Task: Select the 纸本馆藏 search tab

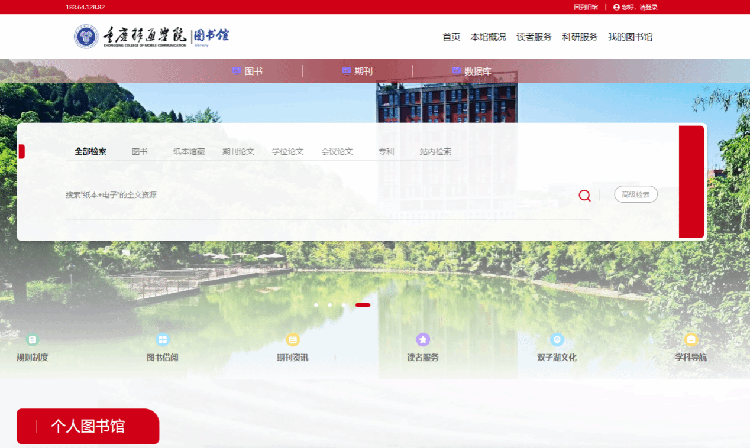Action: (189, 151)
